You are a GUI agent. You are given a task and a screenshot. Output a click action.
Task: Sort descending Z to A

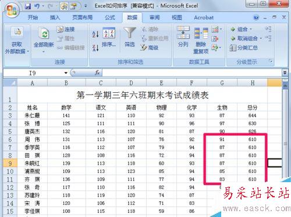click(95, 48)
